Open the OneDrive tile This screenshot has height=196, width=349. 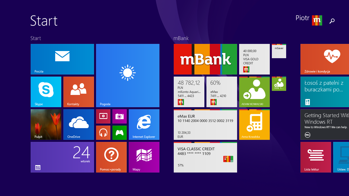(x=79, y=125)
